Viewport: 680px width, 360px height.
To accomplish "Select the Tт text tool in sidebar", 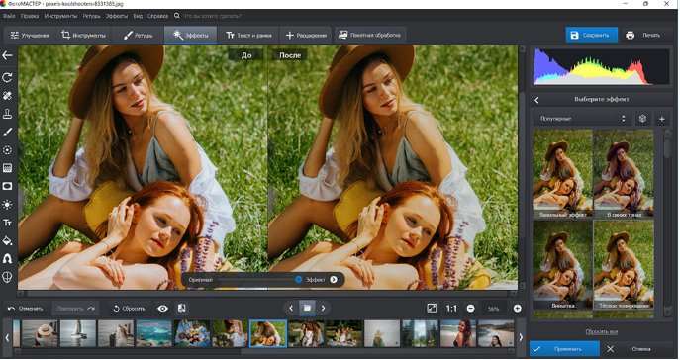I will pyautogui.click(x=7, y=223).
